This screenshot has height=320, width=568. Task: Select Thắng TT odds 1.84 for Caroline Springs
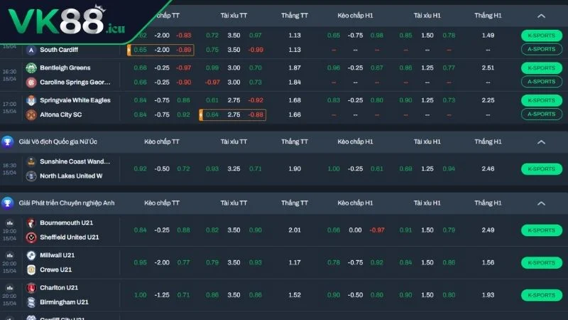click(x=295, y=82)
